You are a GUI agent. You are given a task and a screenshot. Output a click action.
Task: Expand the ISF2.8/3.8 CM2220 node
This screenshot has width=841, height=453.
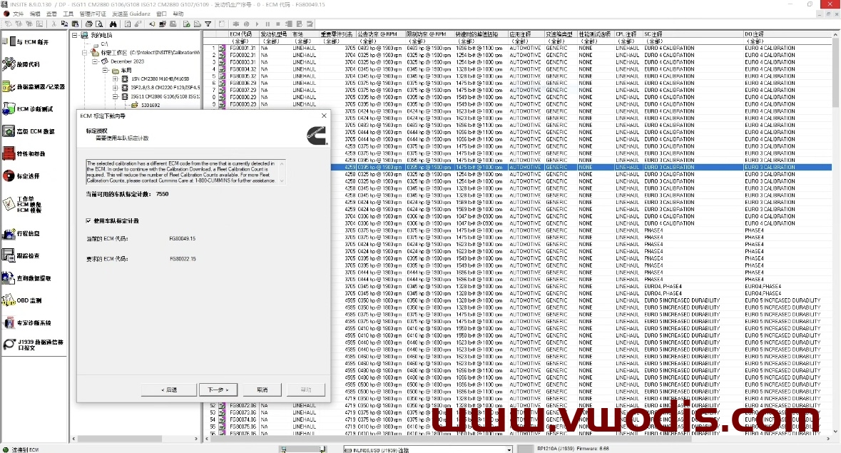click(x=116, y=87)
